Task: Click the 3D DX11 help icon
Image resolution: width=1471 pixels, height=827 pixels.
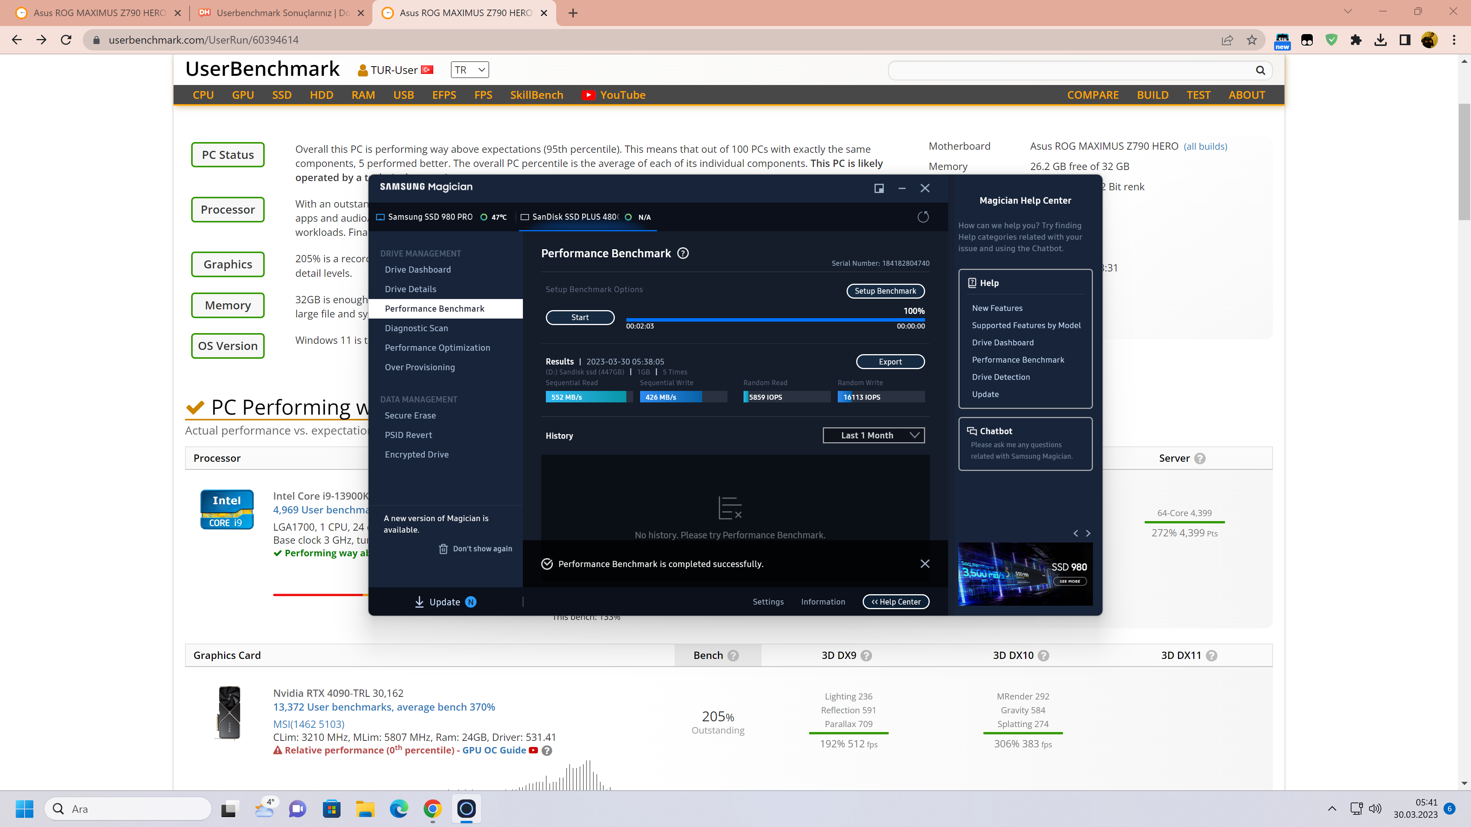Action: 1212,655
